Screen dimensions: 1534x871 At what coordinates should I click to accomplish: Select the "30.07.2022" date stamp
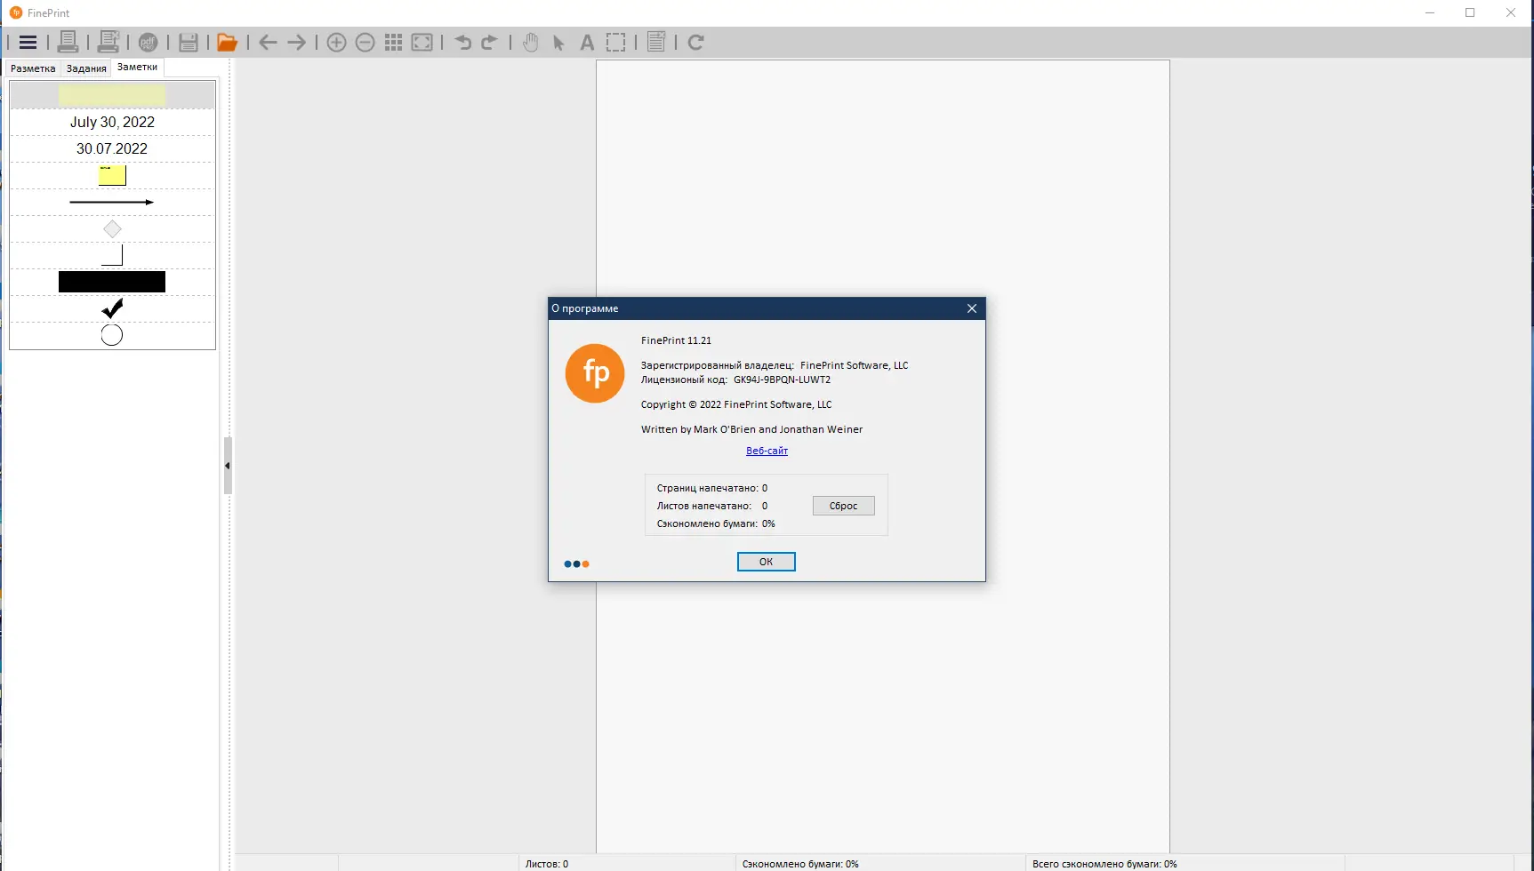pyautogui.click(x=112, y=148)
